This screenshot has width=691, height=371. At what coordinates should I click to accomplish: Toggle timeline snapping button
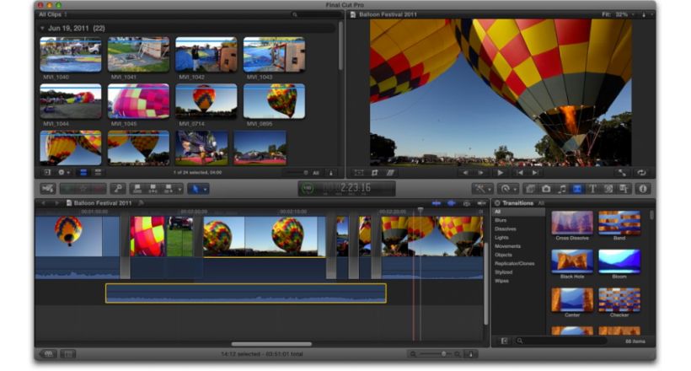tap(481, 203)
